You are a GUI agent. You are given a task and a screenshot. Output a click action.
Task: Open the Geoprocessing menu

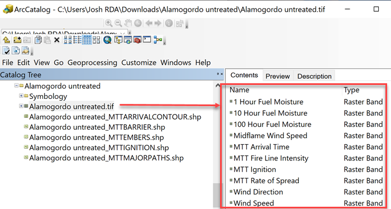click(92, 63)
